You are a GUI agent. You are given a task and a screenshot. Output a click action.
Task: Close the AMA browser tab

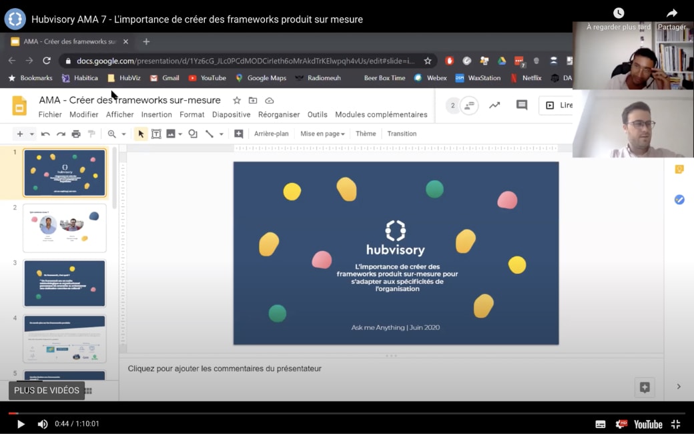(125, 41)
